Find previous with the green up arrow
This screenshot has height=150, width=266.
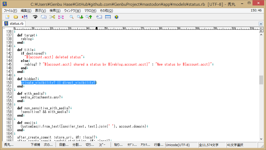tap(89, 17)
